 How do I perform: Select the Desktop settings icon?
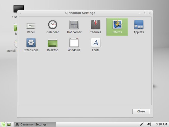click(x=53, y=43)
